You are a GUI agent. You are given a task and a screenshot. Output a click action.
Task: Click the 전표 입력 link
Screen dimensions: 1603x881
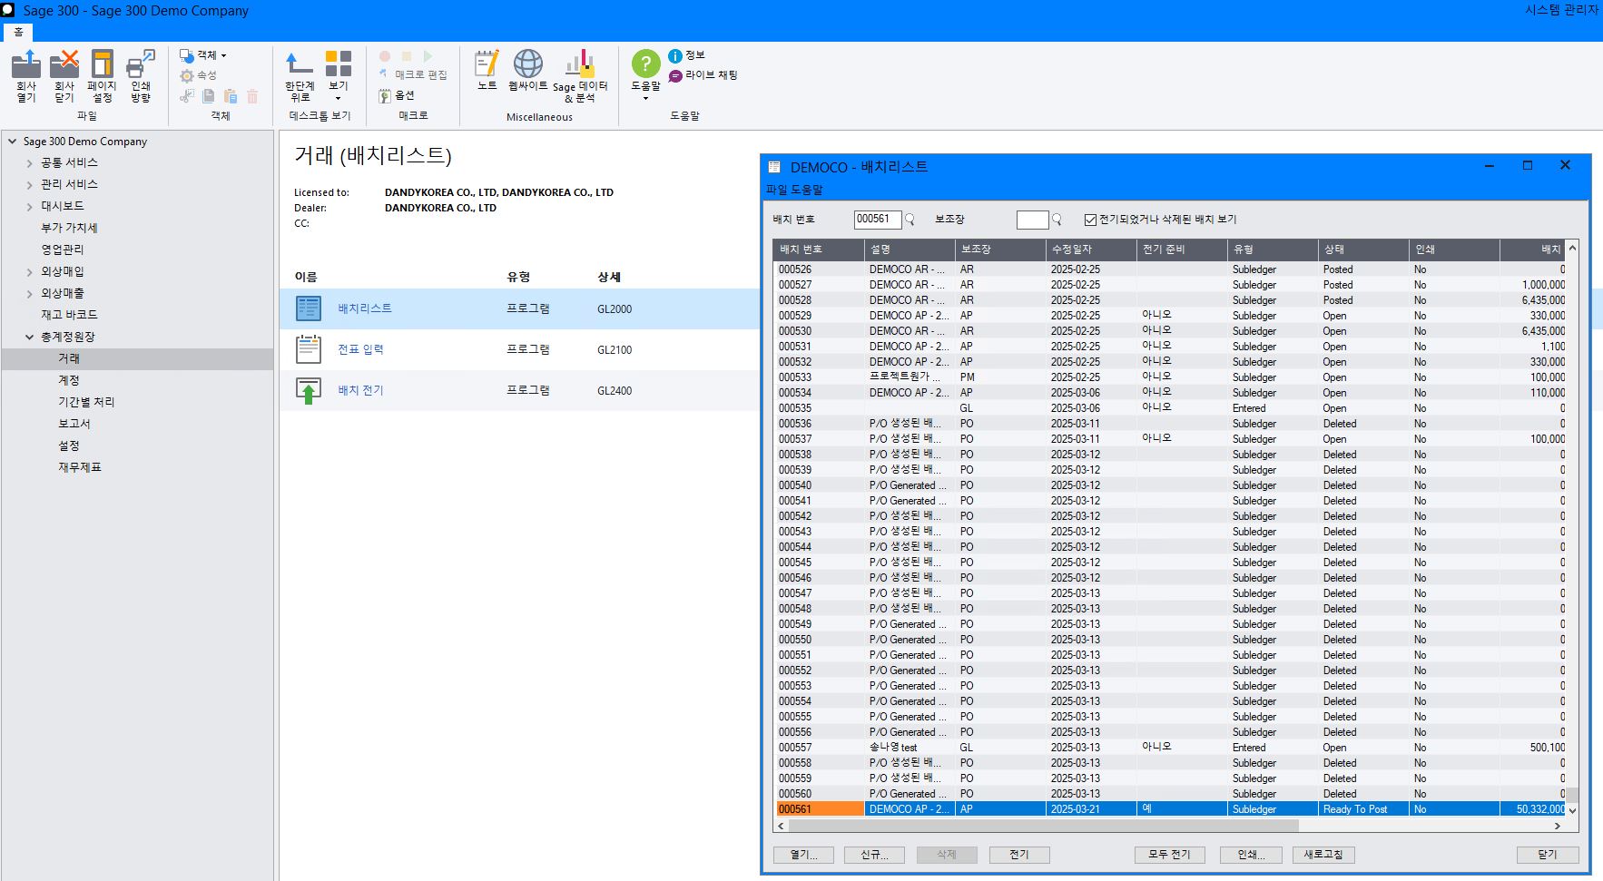point(361,349)
